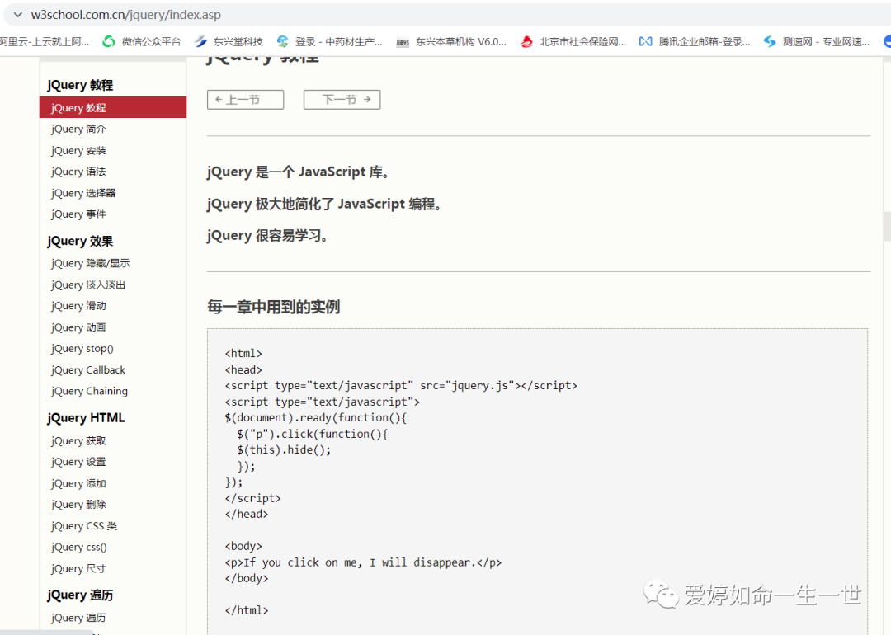Image resolution: width=891 pixels, height=635 pixels.
Task: Navigate to jQuery 滑动 chapter
Action: pos(78,306)
